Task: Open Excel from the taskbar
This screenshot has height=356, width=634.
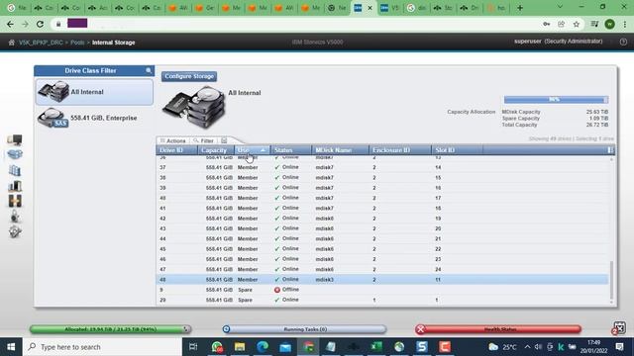Action: pyautogui.click(x=376, y=347)
